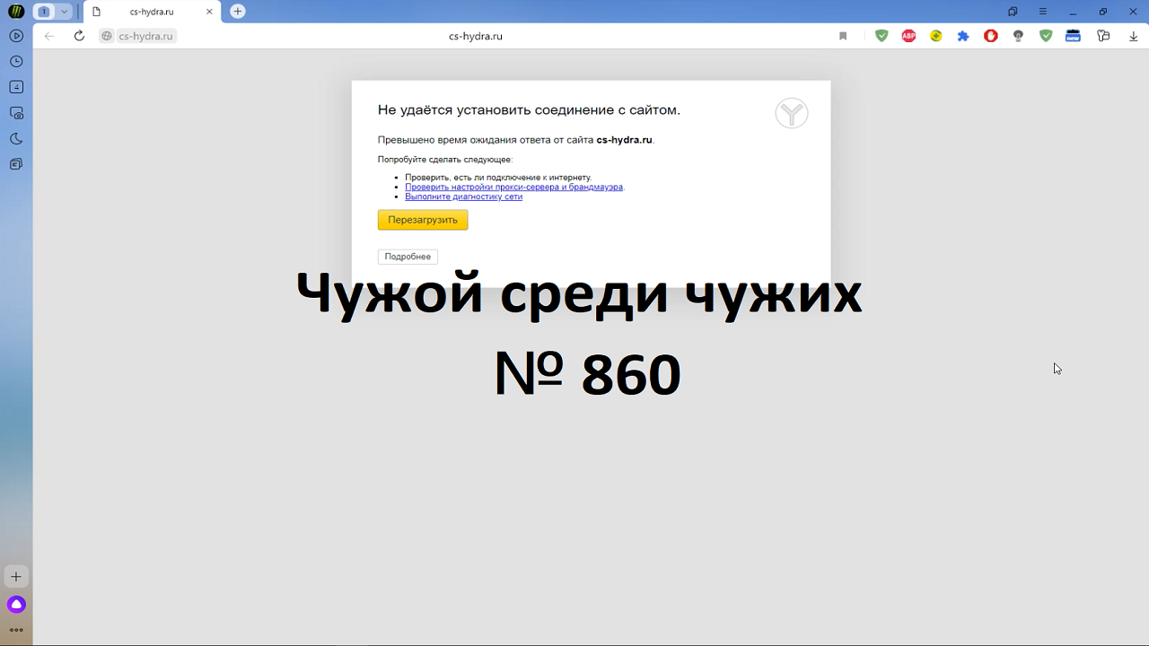
Task: Toggle dark mode with the moon icon
Action: pos(16,138)
